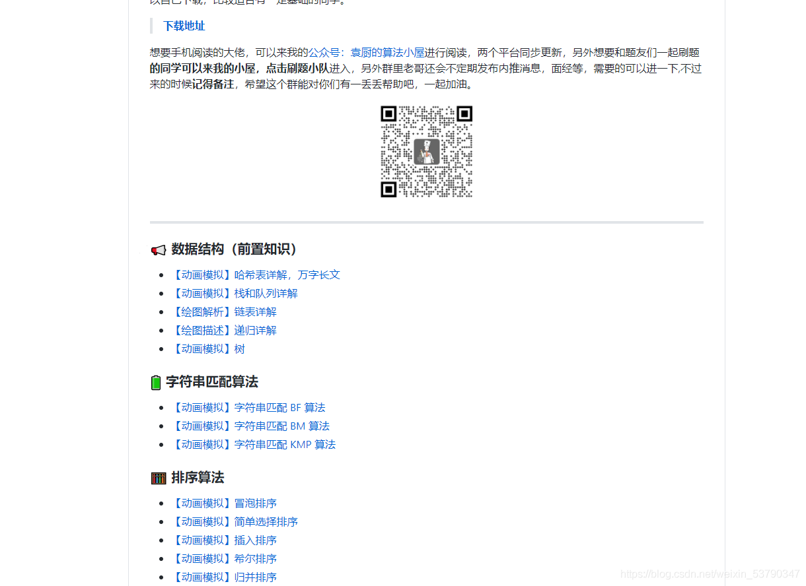Click the green battery icon beside 字符串匹配算法
The height and width of the screenshot is (586, 806).
coord(156,382)
